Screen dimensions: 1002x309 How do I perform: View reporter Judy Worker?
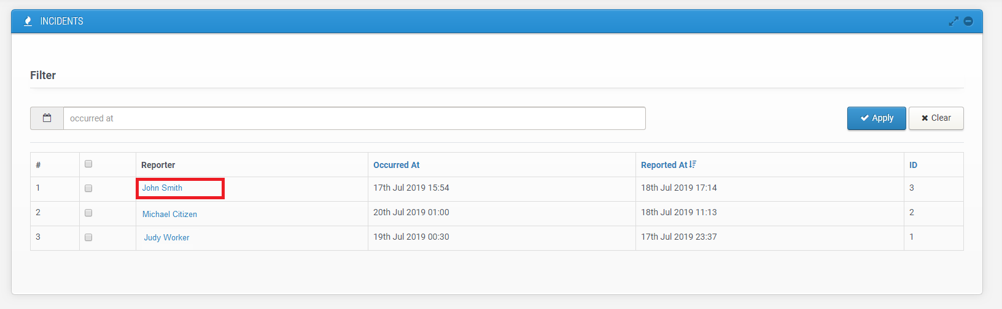point(166,238)
